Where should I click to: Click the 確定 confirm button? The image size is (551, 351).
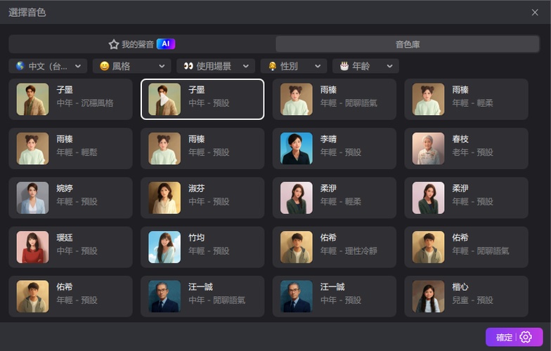click(503, 337)
